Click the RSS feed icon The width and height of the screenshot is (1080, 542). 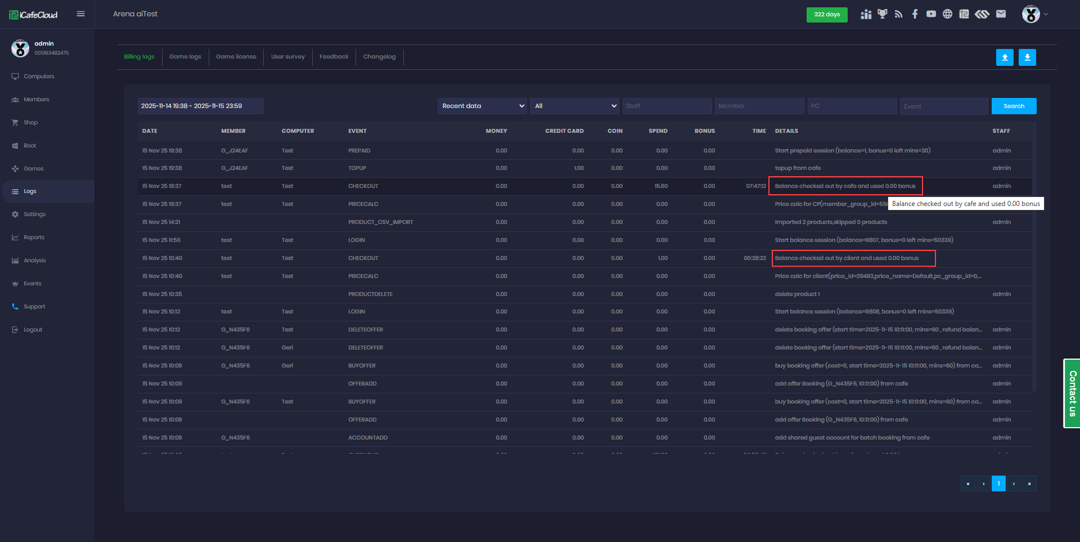click(898, 14)
